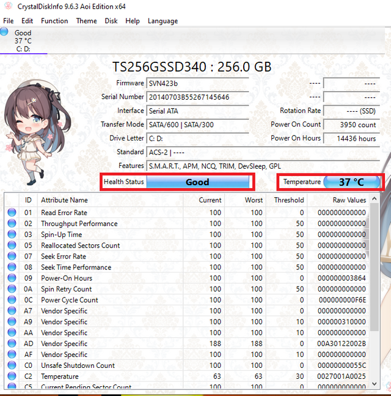Click status icon for Power-On Hours

point(12,278)
